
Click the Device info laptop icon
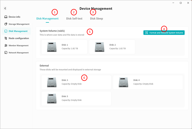tap(6, 17)
